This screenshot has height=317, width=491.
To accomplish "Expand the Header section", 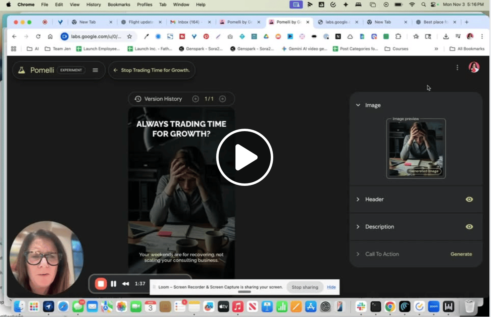I will tap(358, 199).
